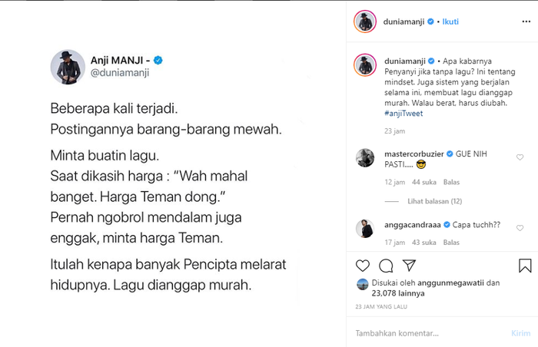The width and height of the screenshot is (538, 347).
Task: Like mastercorbuzier's comment heart
Action: (520, 157)
